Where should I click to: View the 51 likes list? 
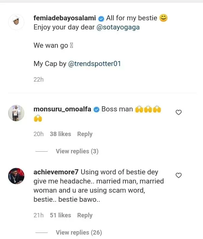coord(60,215)
